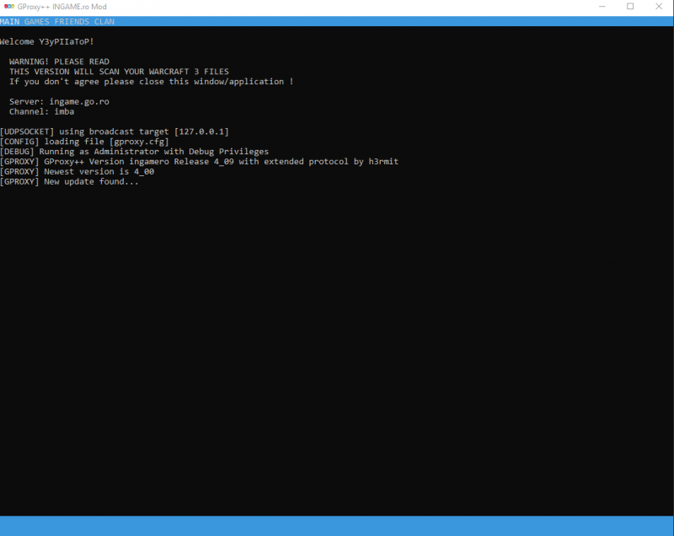The height and width of the screenshot is (536, 674).
Task: Click the blue command input bar at bottom
Action: coord(337,525)
